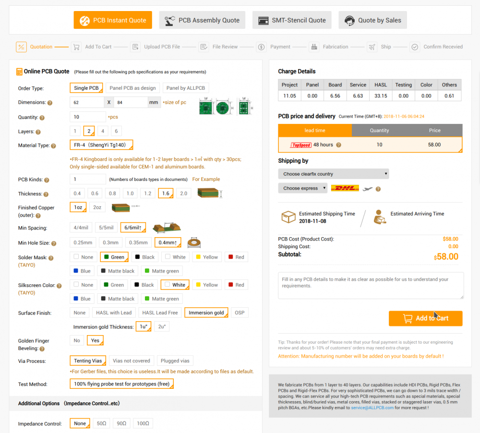The height and width of the screenshot is (433, 480).
Task: Select Matte black solder mask
Action: (118, 271)
